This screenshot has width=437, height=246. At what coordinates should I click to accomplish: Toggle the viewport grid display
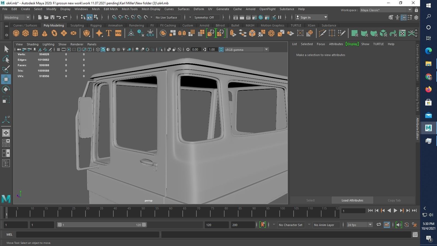[58, 49]
